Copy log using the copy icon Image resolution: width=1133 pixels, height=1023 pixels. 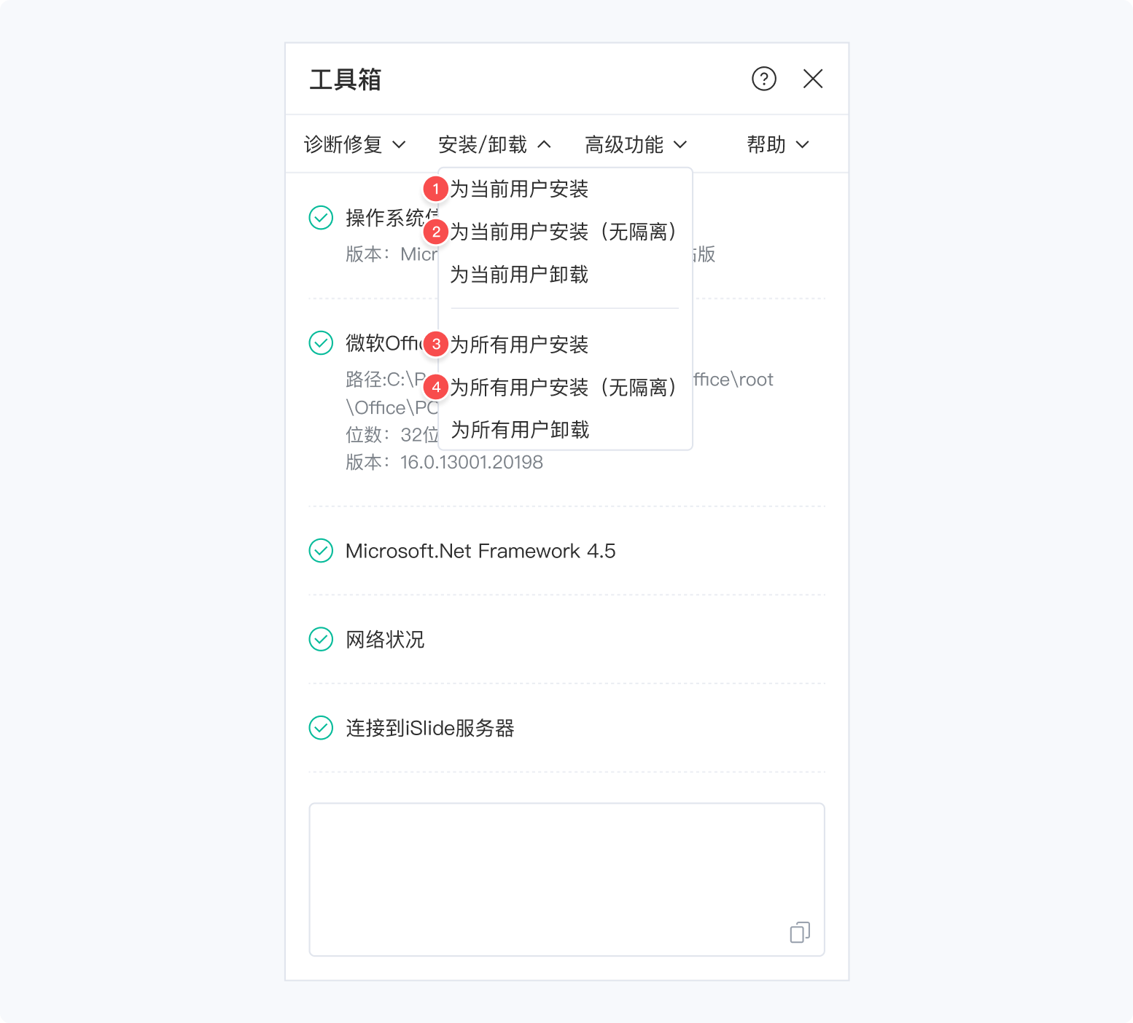(800, 932)
